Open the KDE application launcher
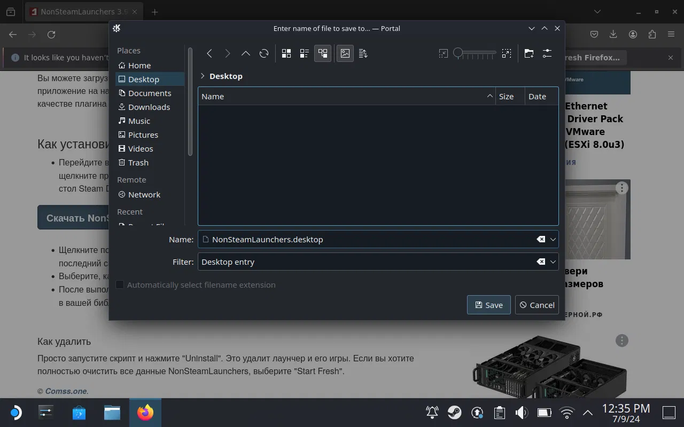The width and height of the screenshot is (684, 427). point(15,413)
